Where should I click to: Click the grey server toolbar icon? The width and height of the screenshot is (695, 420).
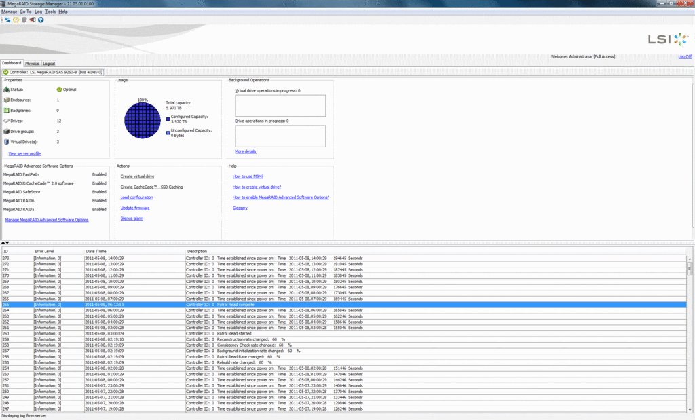click(x=24, y=20)
